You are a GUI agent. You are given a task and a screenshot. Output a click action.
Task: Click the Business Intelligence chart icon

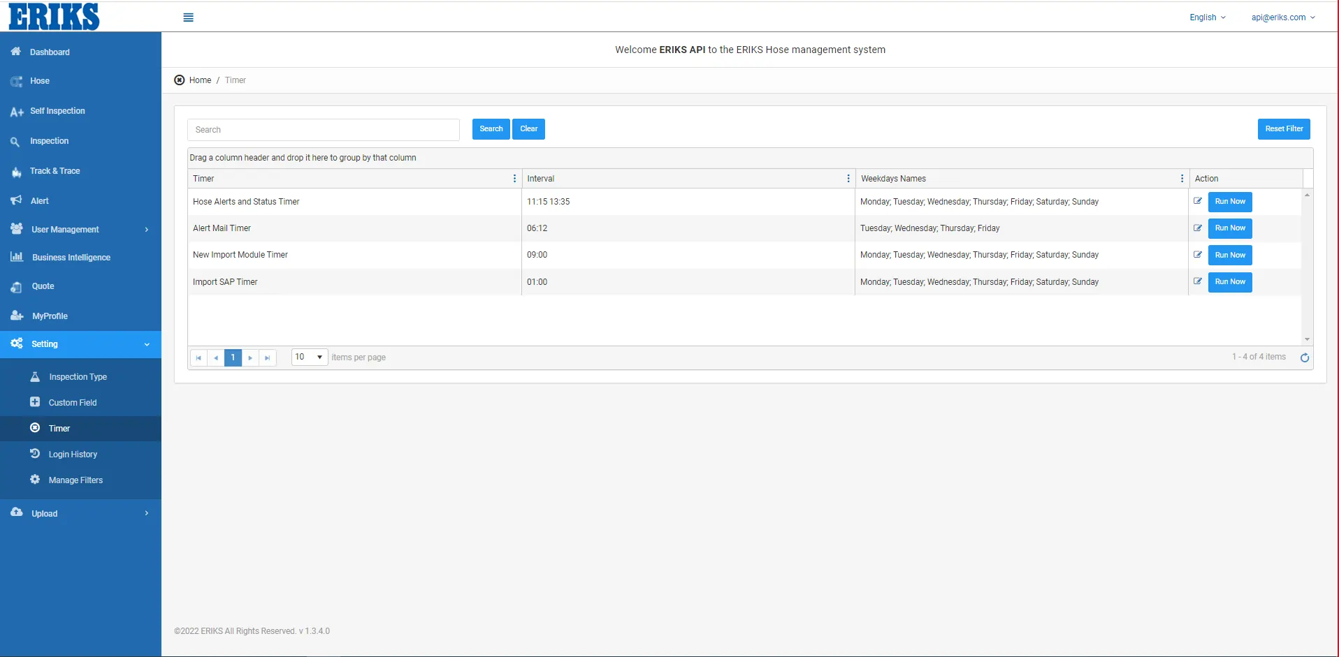17,257
